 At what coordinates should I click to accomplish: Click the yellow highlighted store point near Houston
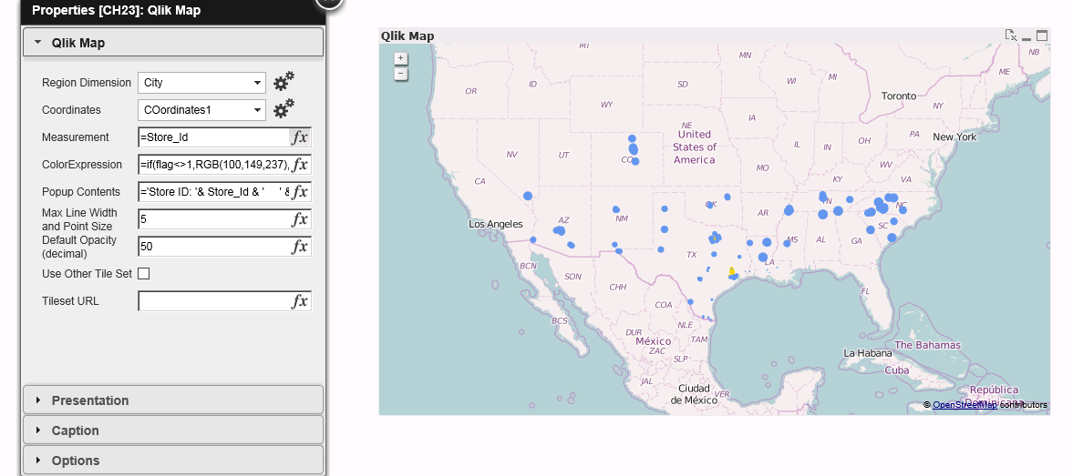pyautogui.click(x=731, y=272)
